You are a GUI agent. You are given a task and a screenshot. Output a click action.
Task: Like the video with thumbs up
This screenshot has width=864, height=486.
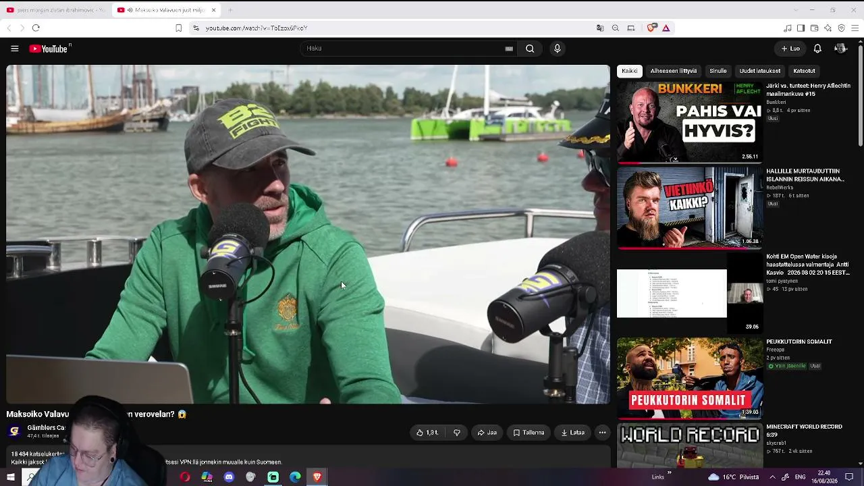click(427, 433)
